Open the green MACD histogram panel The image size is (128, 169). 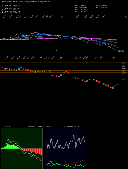click(22, 149)
